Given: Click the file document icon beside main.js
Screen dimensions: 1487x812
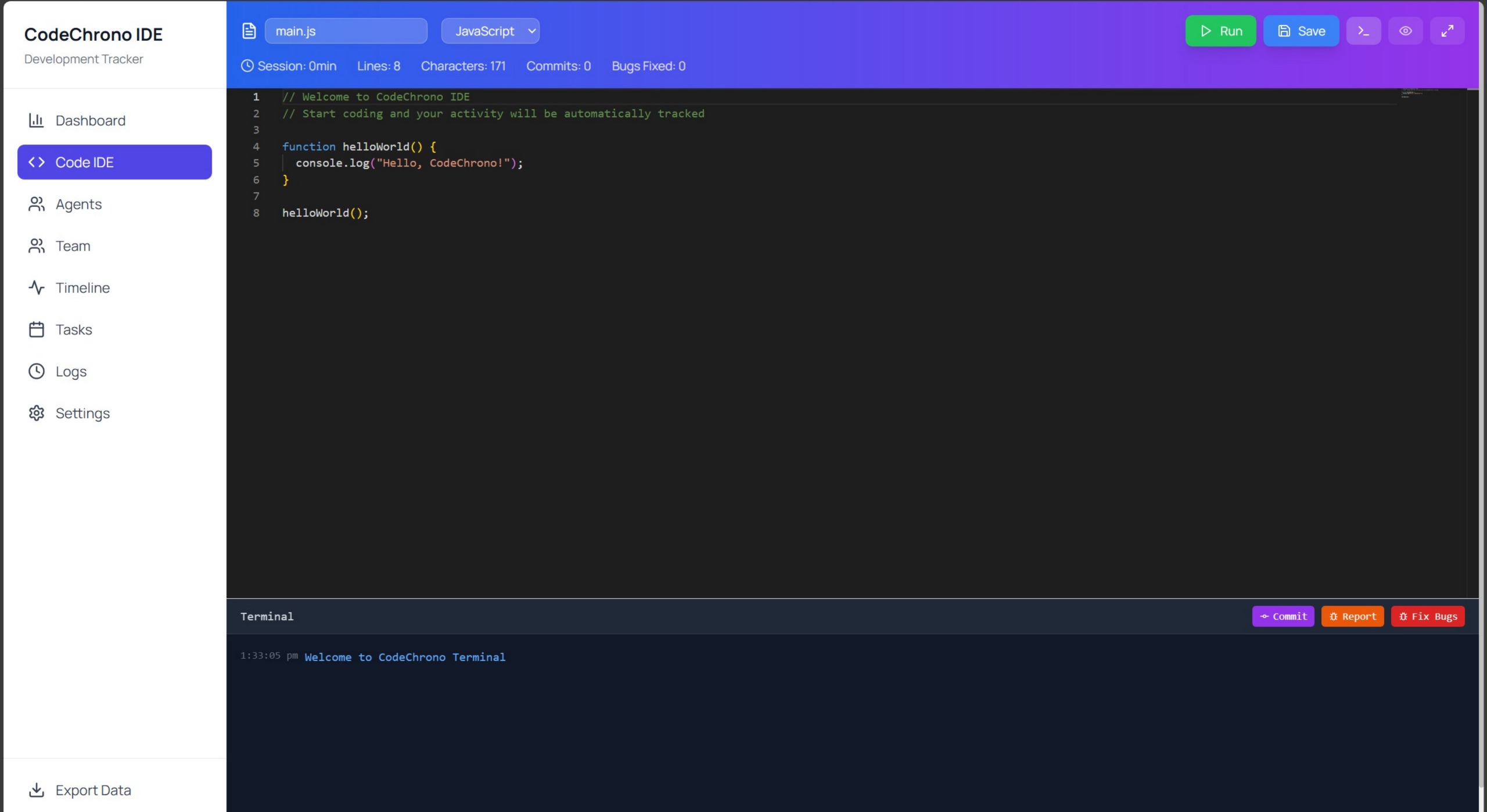Looking at the screenshot, I should click(249, 31).
